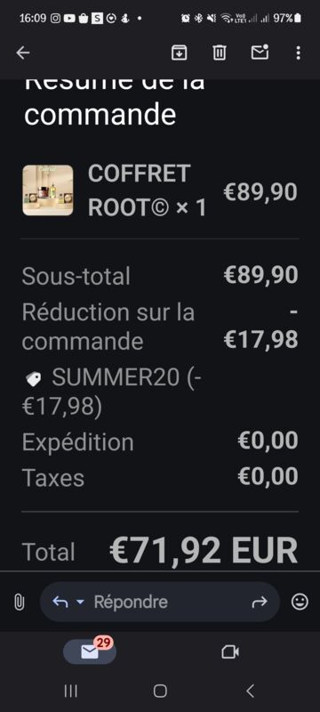The image size is (320, 712).
Task: Open the emoji reaction smiley icon
Action: [x=300, y=603]
